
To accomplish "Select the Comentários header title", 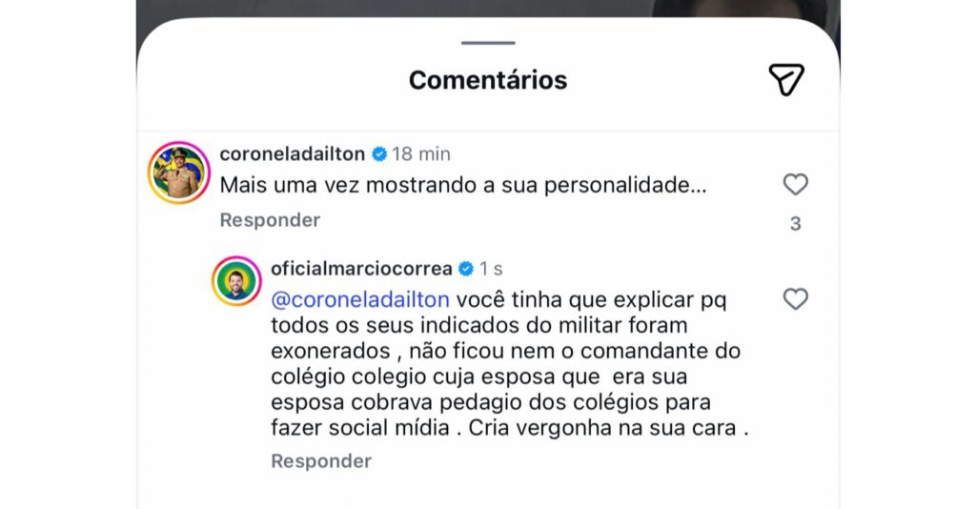I will tap(488, 80).
